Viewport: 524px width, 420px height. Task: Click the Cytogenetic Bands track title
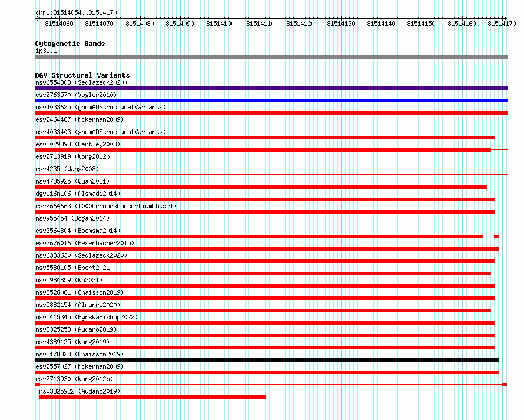pos(70,44)
